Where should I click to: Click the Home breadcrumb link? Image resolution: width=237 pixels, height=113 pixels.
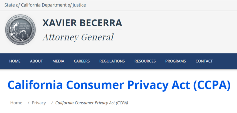tap(16, 103)
